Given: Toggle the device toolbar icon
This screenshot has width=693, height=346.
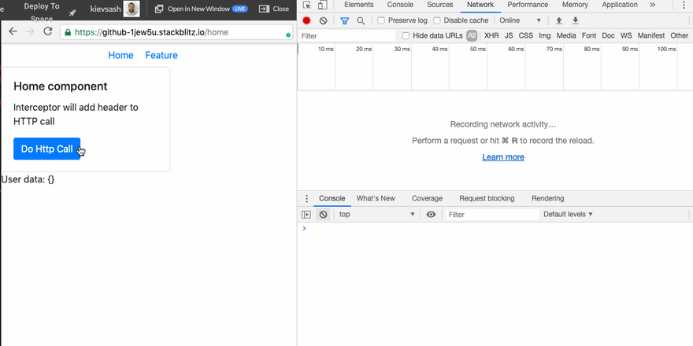Looking at the screenshot, I should [323, 5].
